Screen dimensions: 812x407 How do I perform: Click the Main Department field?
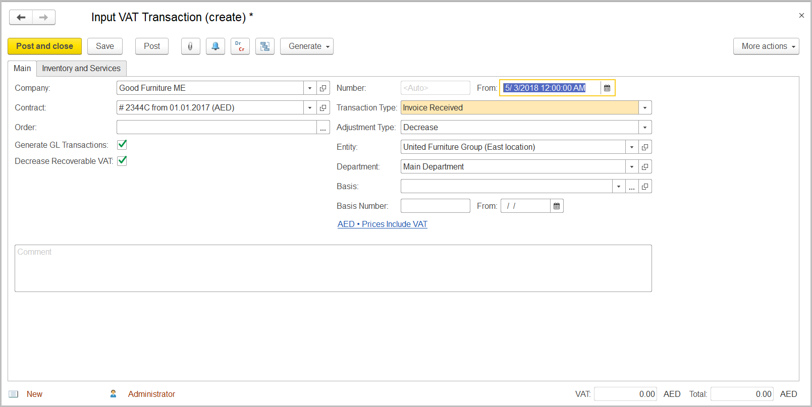(x=513, y=166)
